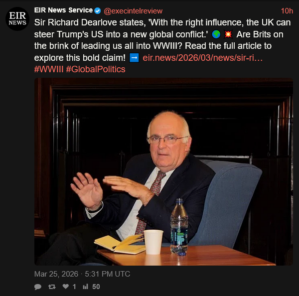Select the #WWIII hashtag

49,69
